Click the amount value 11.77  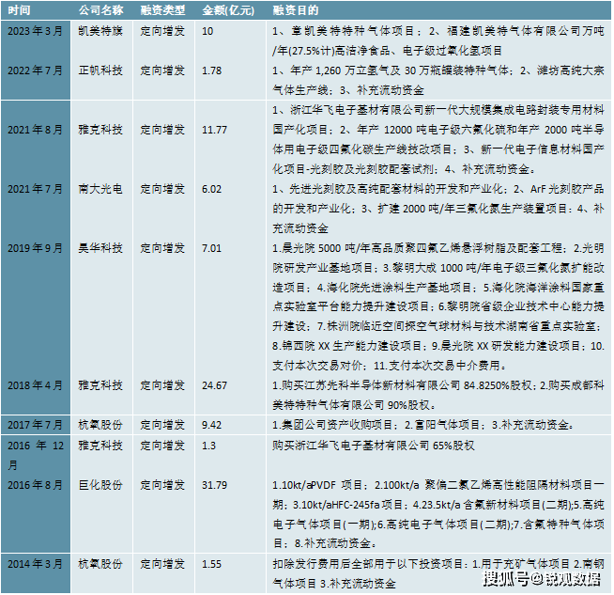[214, 130]
